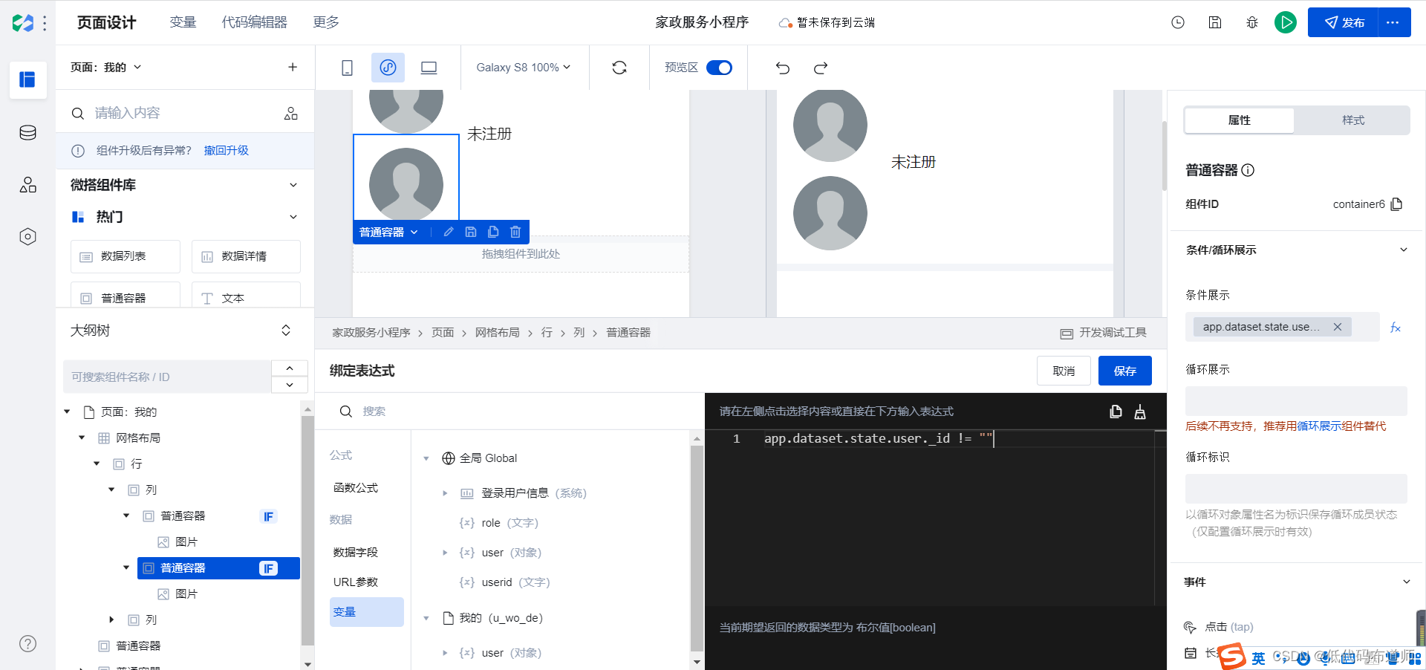Click the outline tree search field
1426x670 pixels.
[x=167, y=377]
